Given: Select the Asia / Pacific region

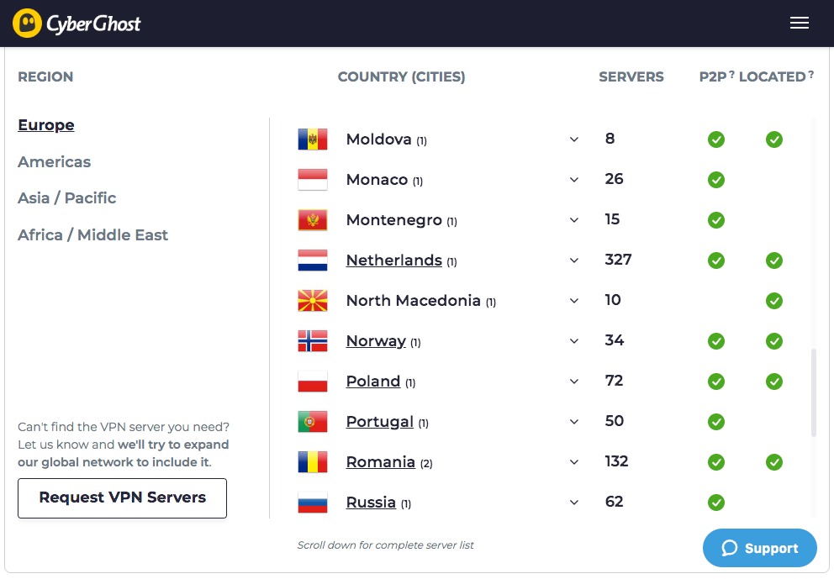Looking at the screenshot, I should (x=67, y=197).
